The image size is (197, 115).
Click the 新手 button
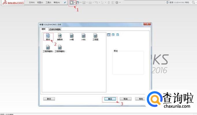click(x=49, y=99)
